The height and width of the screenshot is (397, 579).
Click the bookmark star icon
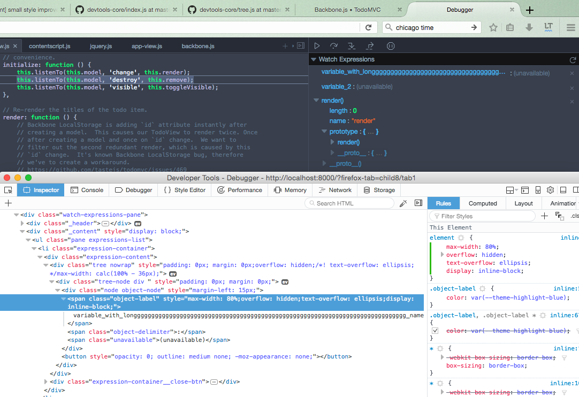point(493,27)
